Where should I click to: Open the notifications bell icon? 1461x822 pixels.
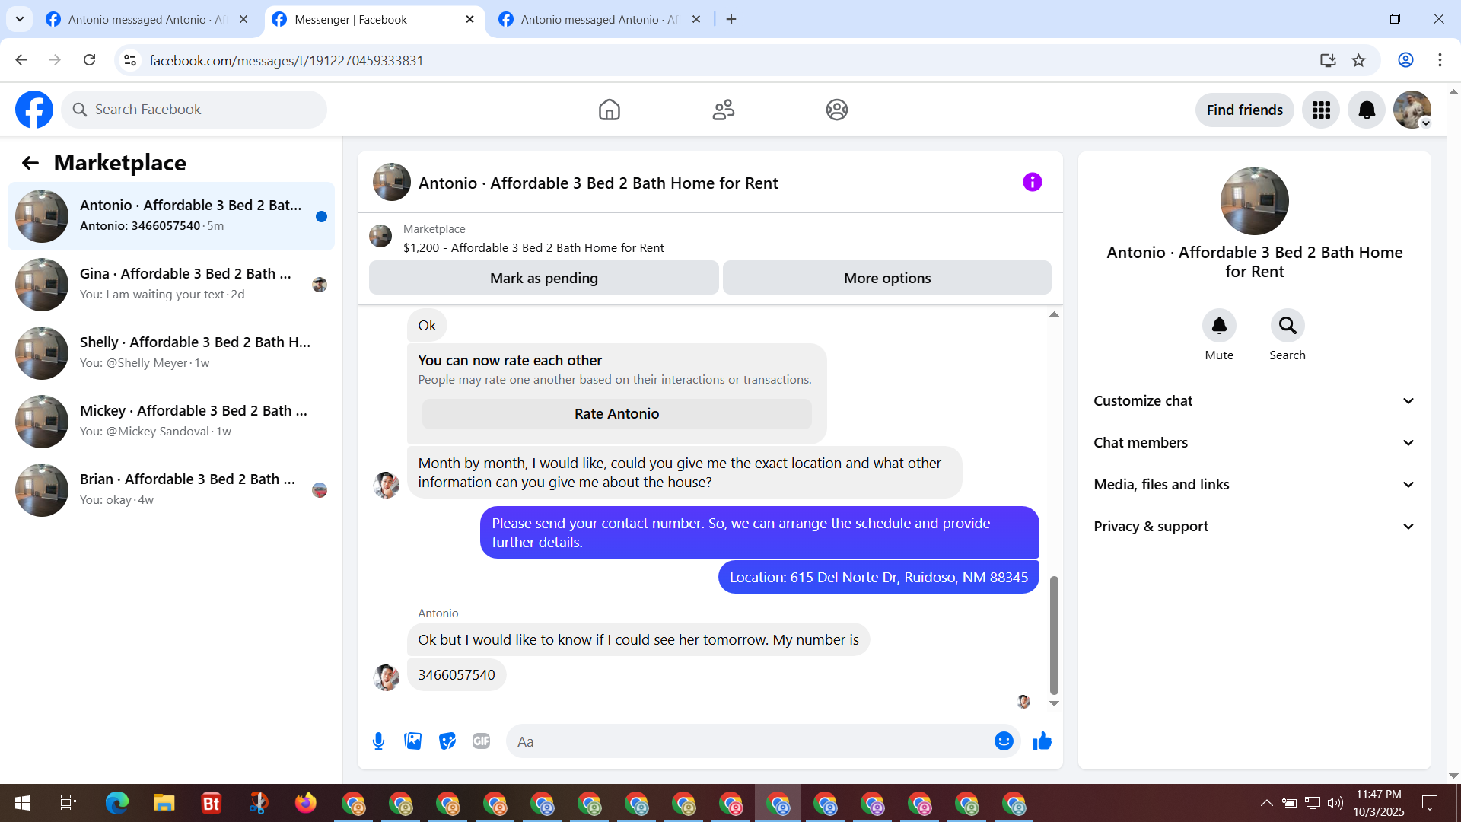tap(1367, 110)
